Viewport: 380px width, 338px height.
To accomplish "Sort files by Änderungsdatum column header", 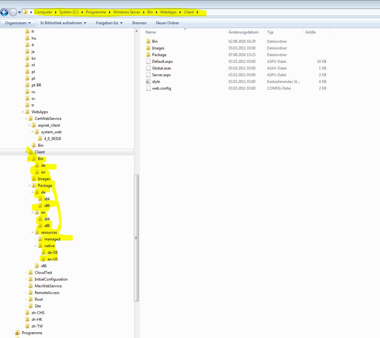I will tap(243, 32).
